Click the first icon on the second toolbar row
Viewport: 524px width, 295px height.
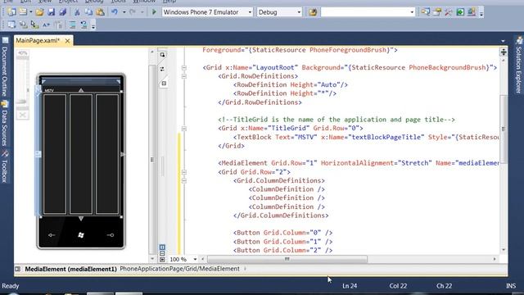tap(11, 25)
